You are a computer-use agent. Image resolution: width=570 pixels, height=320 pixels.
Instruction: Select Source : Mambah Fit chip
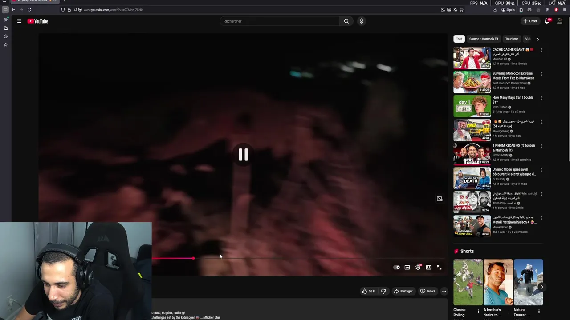click(x=484, y=39)
